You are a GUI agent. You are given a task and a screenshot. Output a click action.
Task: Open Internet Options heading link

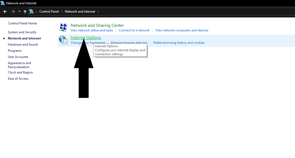point(86,38)
